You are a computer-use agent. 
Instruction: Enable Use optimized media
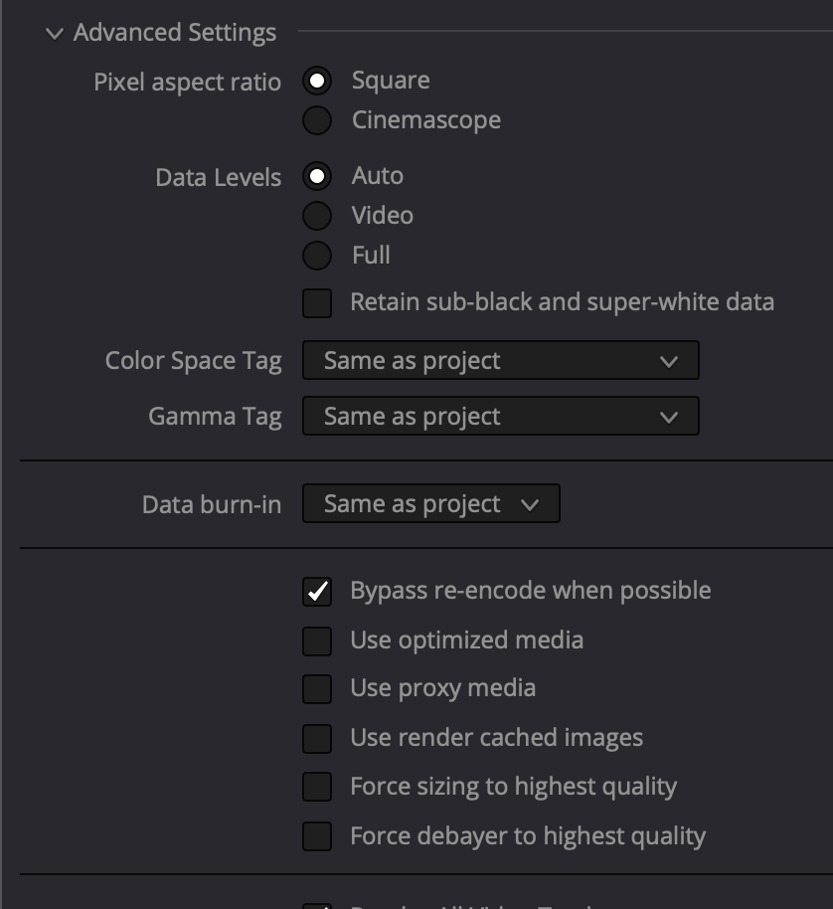click(317, 641)
